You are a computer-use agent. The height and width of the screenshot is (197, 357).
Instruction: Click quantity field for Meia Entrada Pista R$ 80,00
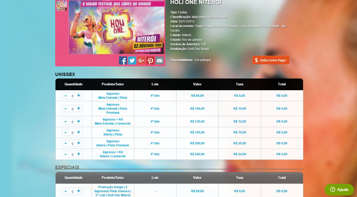(x=72, y=96)
